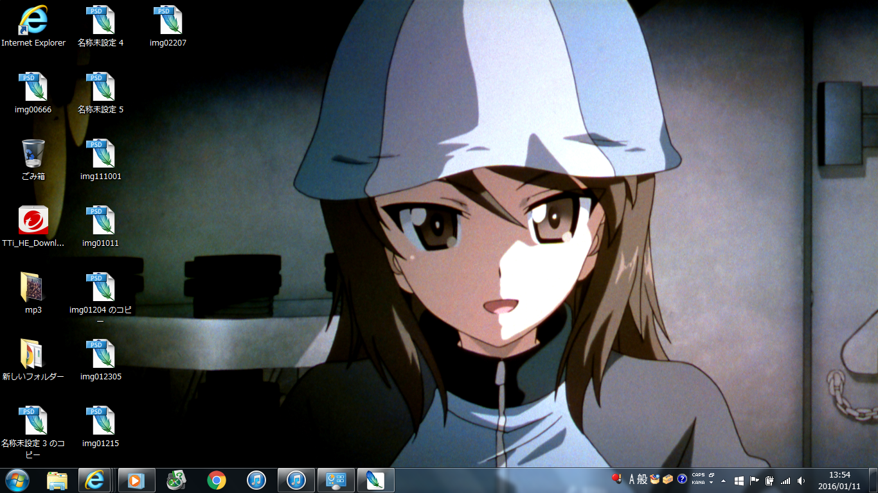Show hidden tray icons
The width and height of the screenshot is (878, 493).
pos(724,480)
